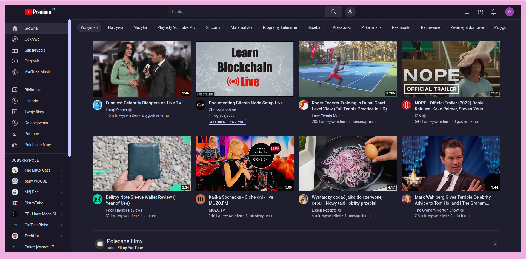Open YouTube Music in sidebar
This screenshot has height=259, width=526.
(x=37, y=72)
